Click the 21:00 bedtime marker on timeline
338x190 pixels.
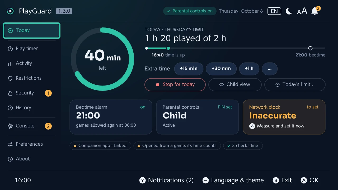point(311,48)
